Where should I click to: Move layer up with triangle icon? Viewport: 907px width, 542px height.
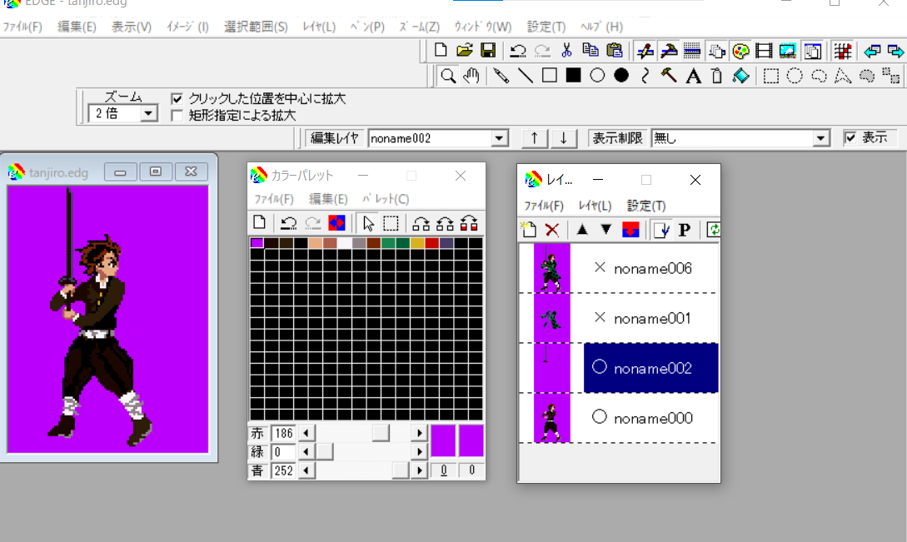(582, 230)
